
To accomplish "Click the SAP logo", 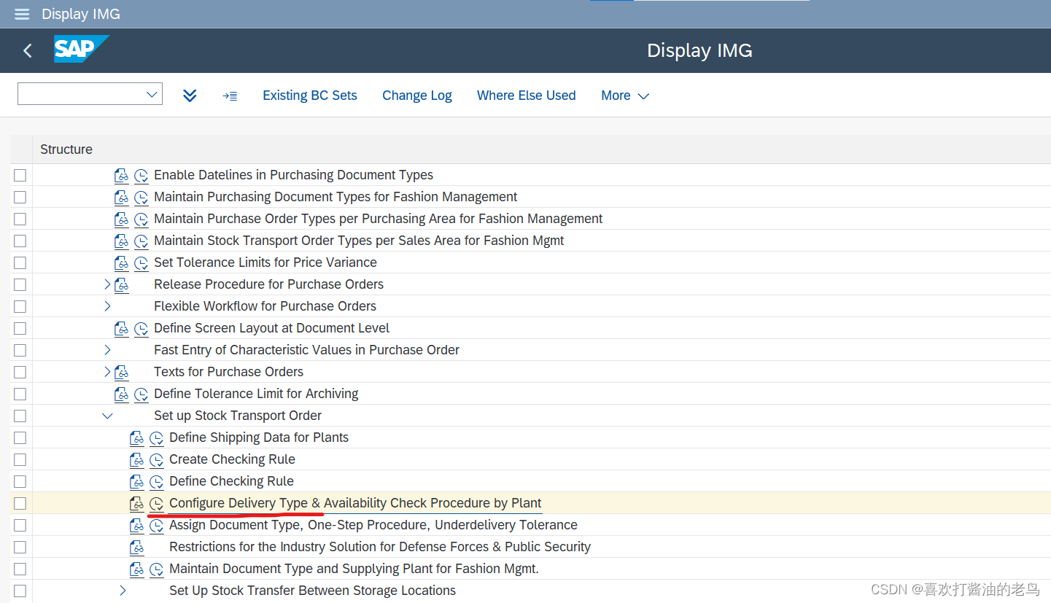I will [81, 50].
